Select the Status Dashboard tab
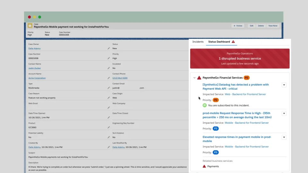This screenshot has width=308, height=173. (219, 42)
